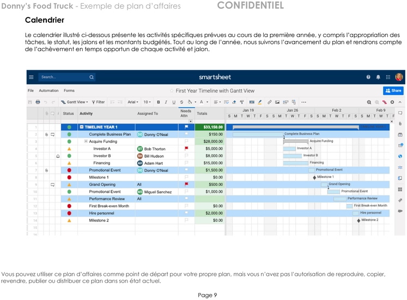
Task: Collapse the Acquire Funding row
Action: click(86, 142)
